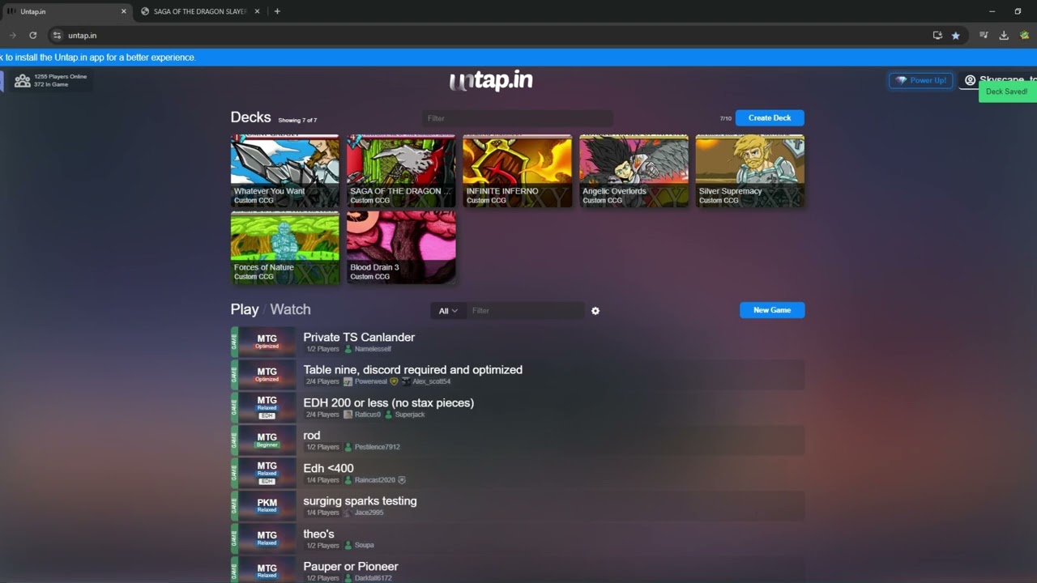Join the surging sparks testing game

coord(518,505)
